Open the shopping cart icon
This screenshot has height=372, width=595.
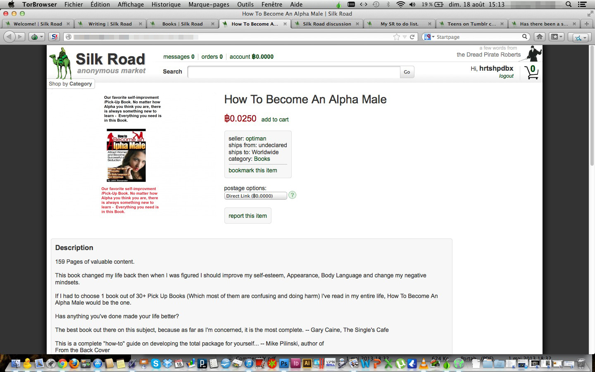tap(531, 72)
